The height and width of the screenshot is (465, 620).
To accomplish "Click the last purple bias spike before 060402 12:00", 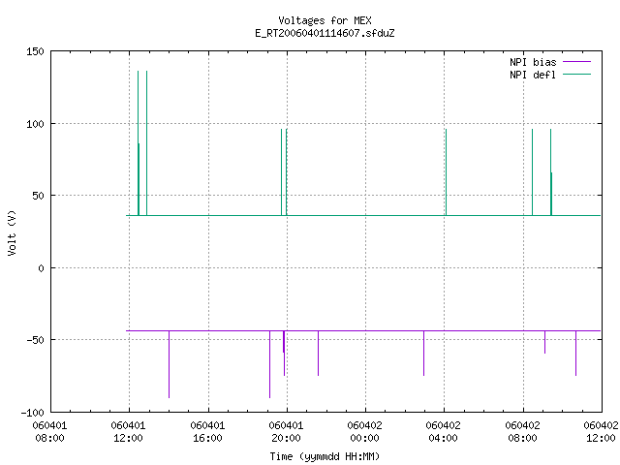I will click(x=575, y=353).
